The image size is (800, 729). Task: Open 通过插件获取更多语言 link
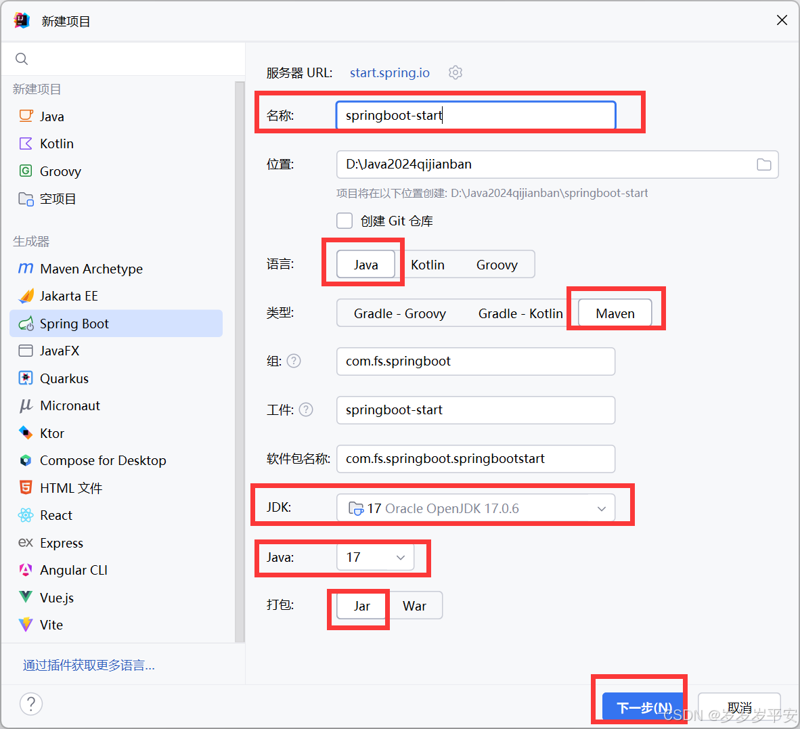(x=89, y=665)
